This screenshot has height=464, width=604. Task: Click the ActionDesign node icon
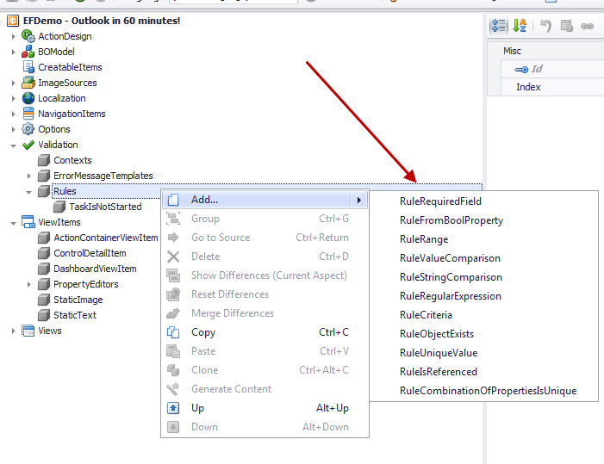pos(28,36)
